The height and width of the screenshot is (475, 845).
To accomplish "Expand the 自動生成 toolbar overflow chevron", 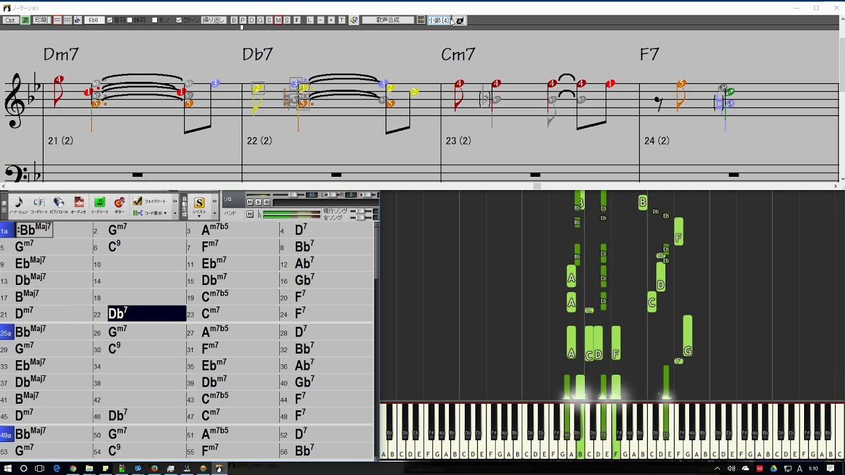I will pos(215,201).
